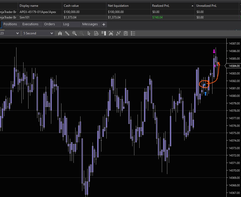Open the indicators icon
The width and height of the screenshot is (241, 197).
[x=111, y=33]
